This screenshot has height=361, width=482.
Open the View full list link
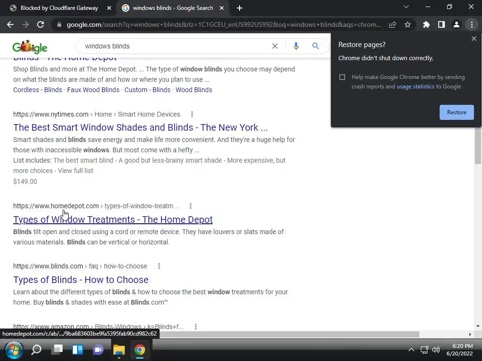click(76, 171)
